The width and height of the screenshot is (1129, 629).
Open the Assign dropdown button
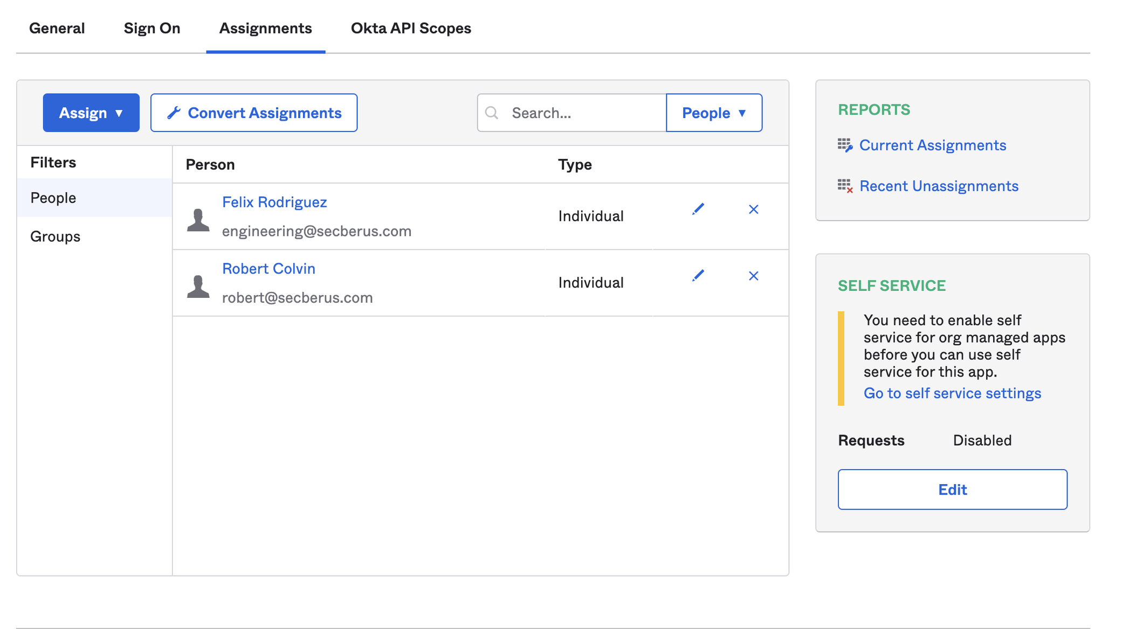click(x=91, y=113)
